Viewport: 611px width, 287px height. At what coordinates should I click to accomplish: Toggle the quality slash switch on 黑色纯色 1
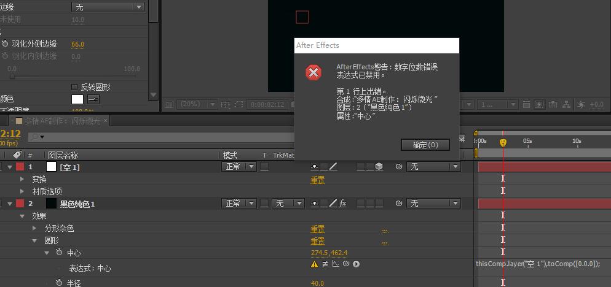pyautogui.click(x=333, y=203)
